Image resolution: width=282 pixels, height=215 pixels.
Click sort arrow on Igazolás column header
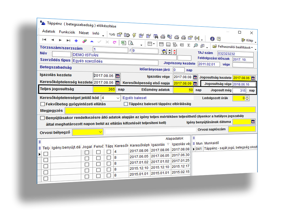(x=168, y=144)
